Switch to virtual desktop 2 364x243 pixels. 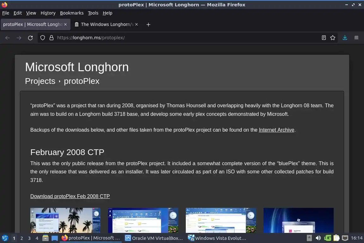[22, 238]
